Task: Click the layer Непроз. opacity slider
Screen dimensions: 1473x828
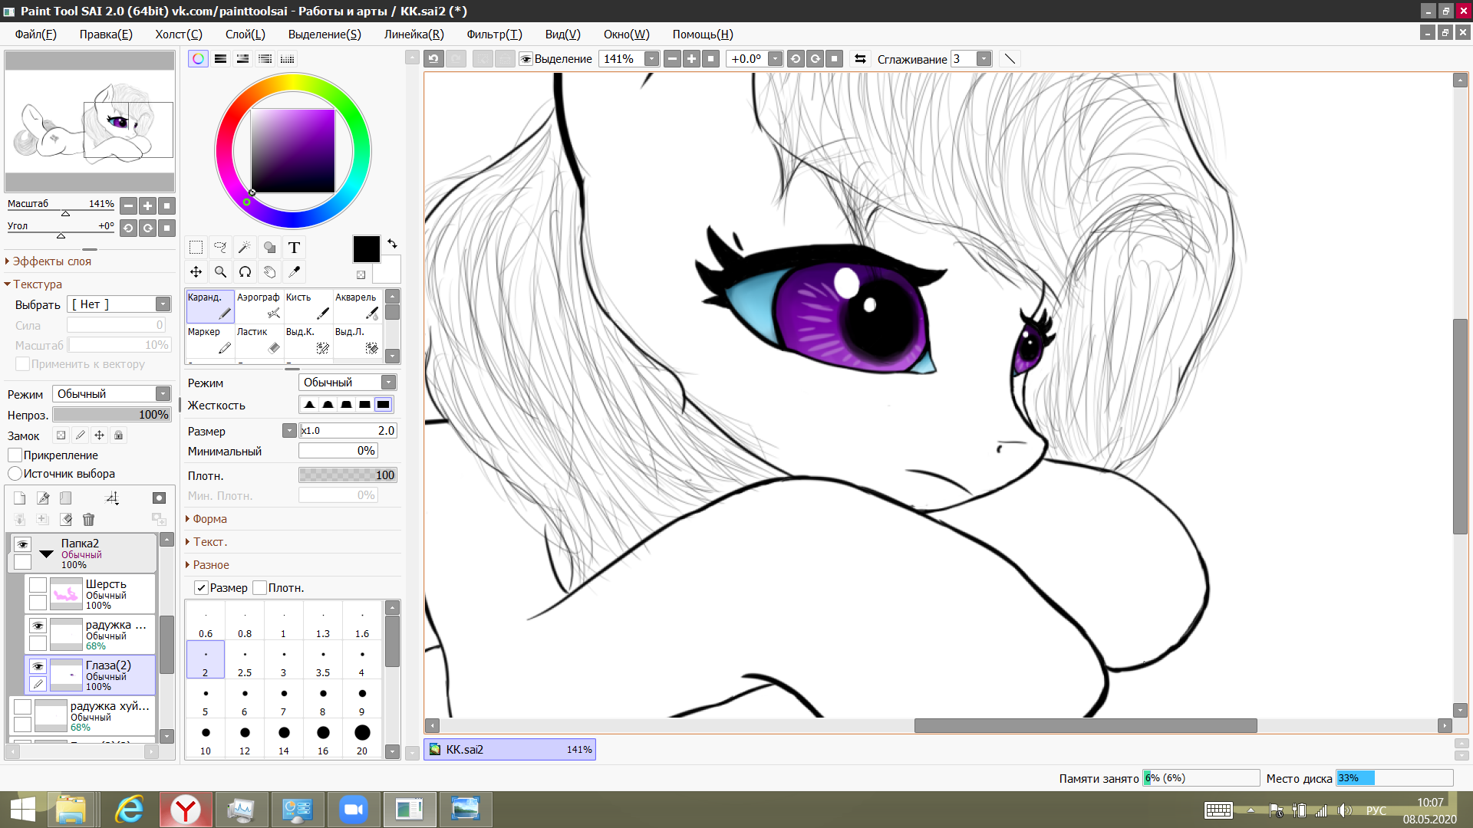Action: (x=111, y=415)
